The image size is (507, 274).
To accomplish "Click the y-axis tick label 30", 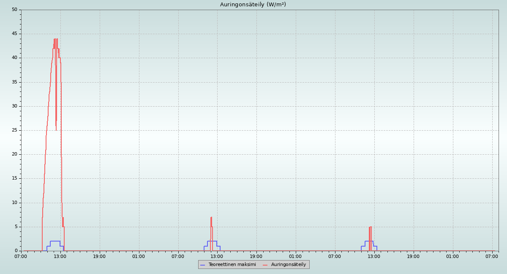I will (x=15, y=106).
